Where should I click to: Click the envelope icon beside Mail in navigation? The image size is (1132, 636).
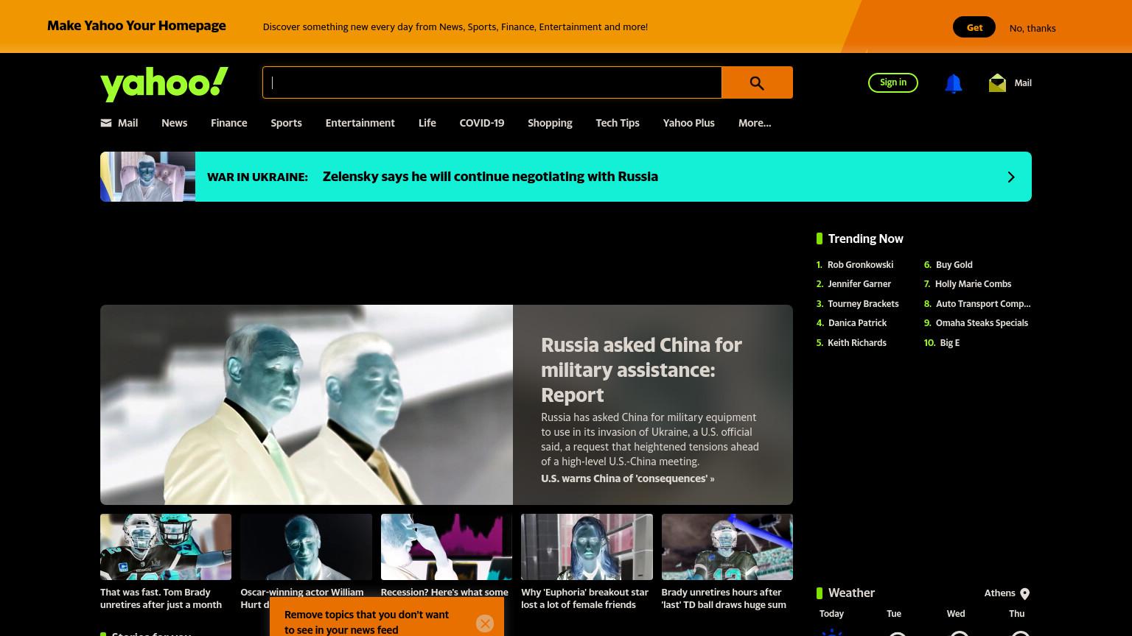(x=106, y=123)
